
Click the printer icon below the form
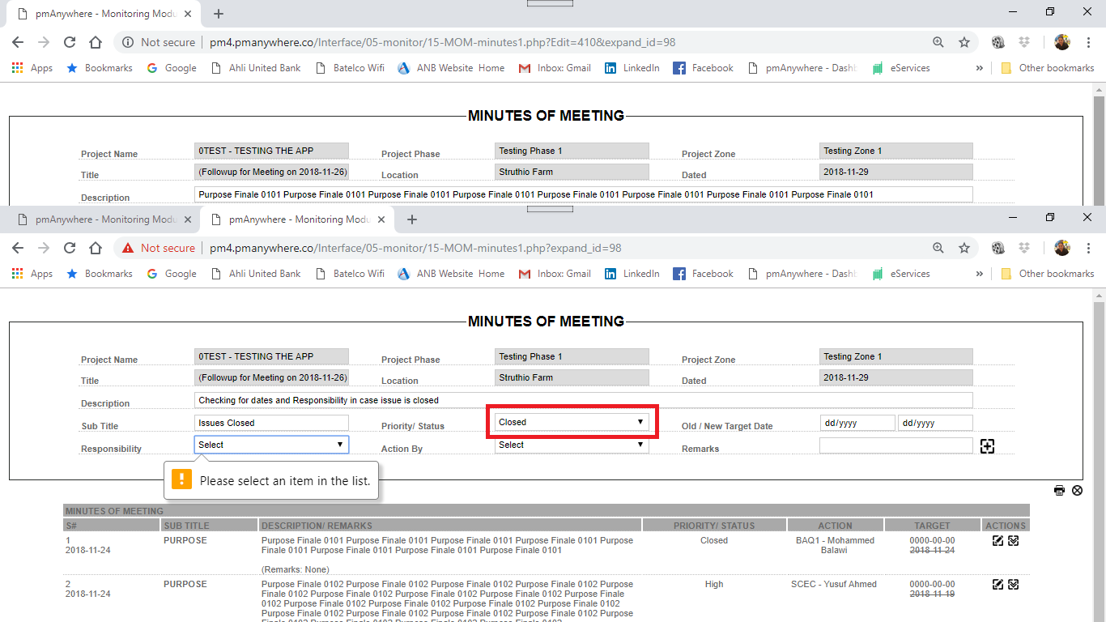tap(1059, 491)
